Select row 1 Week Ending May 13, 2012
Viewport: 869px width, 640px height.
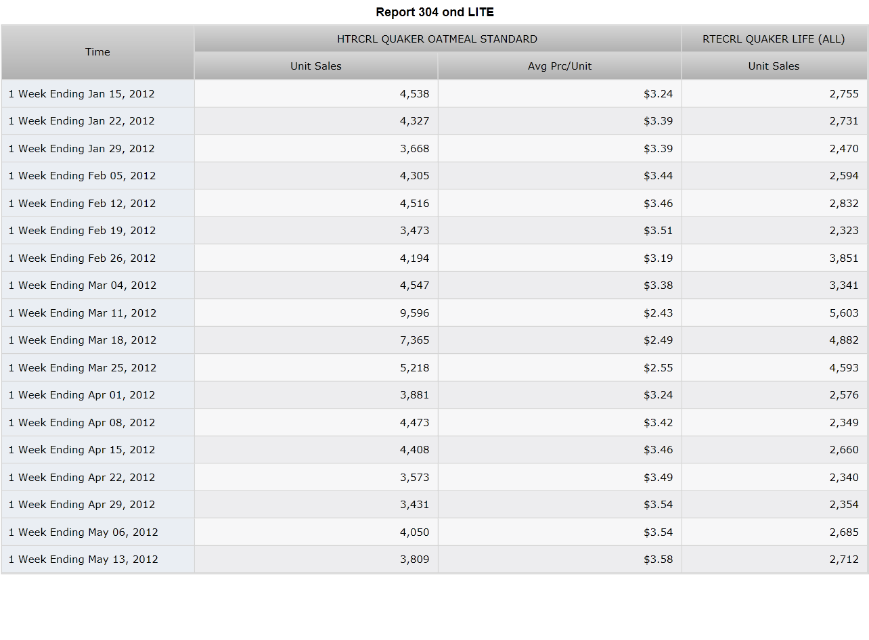click(435, 559)
